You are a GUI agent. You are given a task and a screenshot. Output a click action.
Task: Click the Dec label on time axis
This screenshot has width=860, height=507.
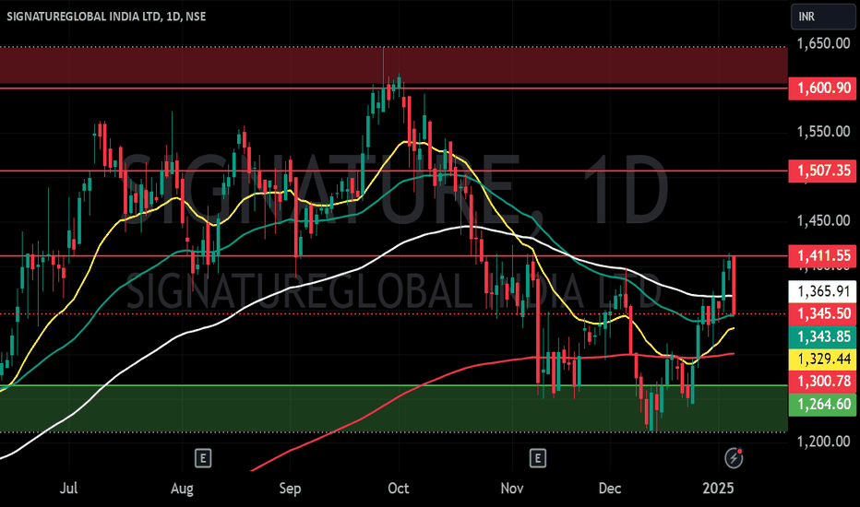click(x=610, y=488)
